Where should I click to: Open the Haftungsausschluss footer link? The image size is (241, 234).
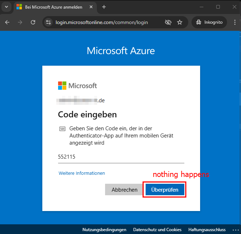pos(207,230)
